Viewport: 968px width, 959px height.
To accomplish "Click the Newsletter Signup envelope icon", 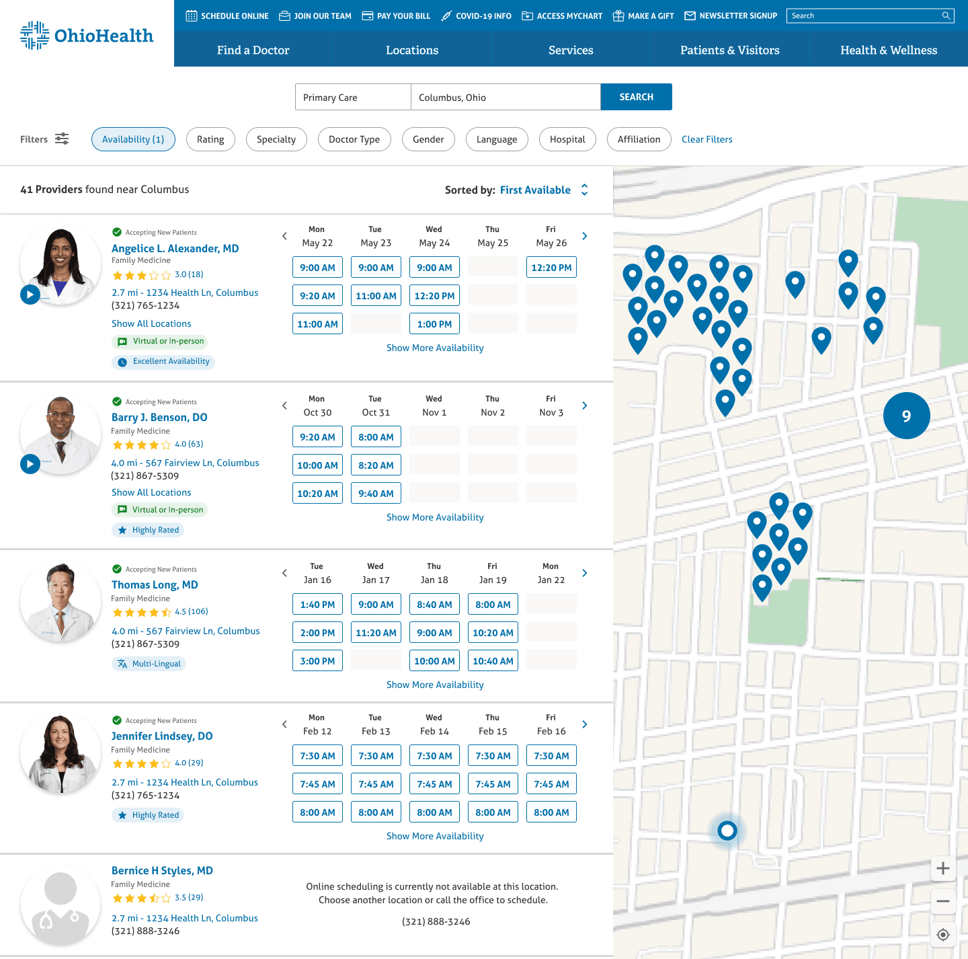I will point(690,15).
